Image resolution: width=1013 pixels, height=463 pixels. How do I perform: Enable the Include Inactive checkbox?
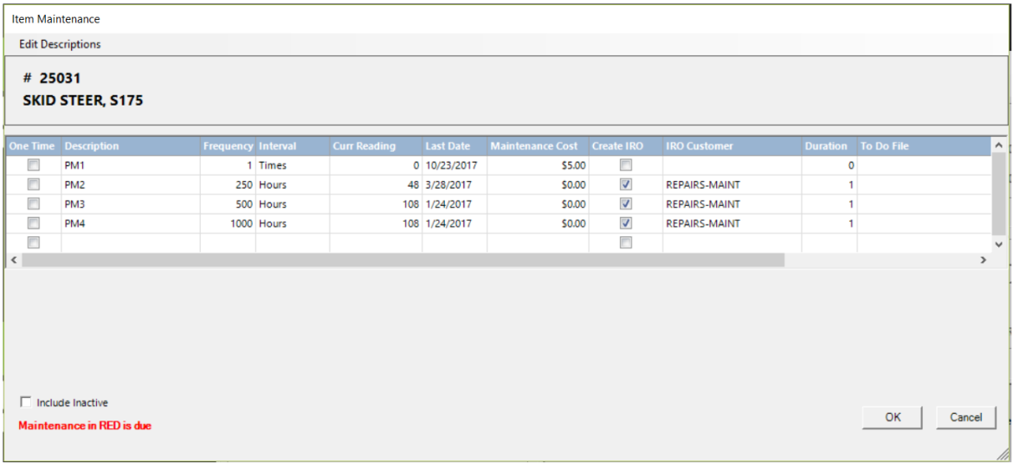pos(25,402)
